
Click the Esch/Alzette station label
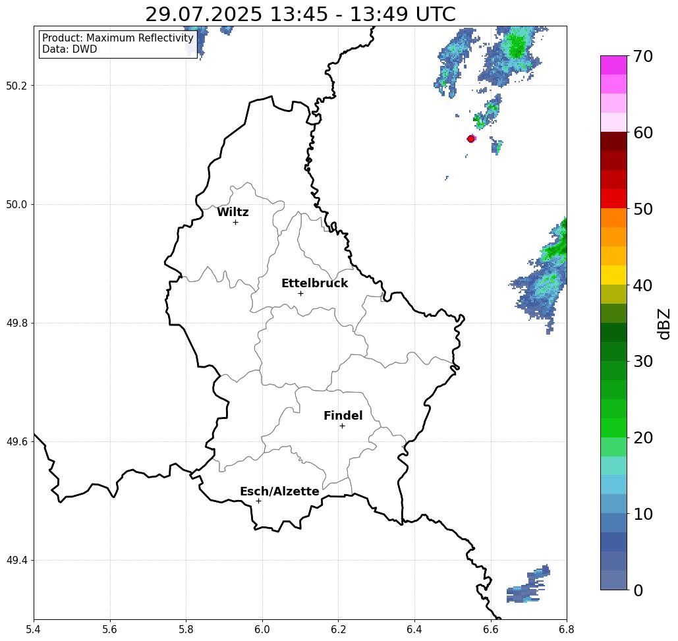point(279,491)
